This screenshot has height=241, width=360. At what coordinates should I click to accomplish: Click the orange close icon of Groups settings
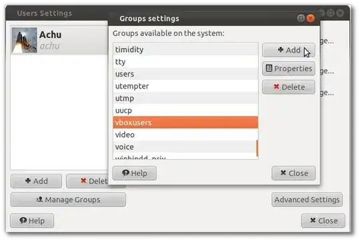click(311, 18)
